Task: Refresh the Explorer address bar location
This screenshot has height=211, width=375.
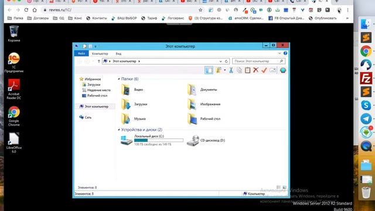Action: 226,61
